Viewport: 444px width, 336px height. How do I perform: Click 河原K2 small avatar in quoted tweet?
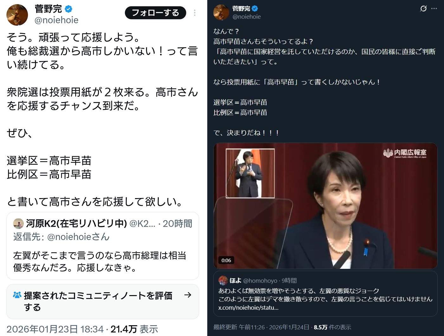point(18,223)
